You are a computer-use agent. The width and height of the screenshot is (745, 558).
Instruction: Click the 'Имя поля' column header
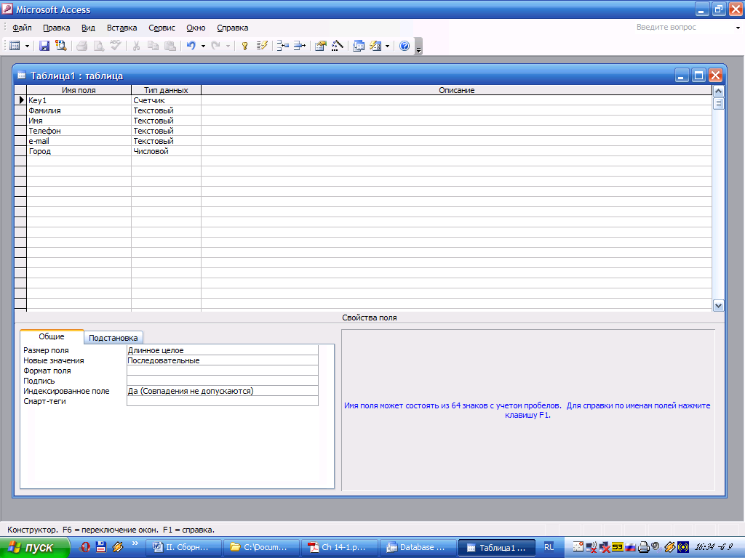[x=79, y=90]
